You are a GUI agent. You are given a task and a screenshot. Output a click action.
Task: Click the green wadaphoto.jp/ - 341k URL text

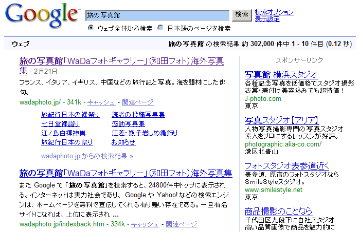[x=50, y=102]
